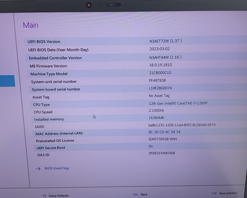The width and height of the screenshot is (247, 198).
Task: Click F10 Save and Exit
Action: [x=225, y=193]
